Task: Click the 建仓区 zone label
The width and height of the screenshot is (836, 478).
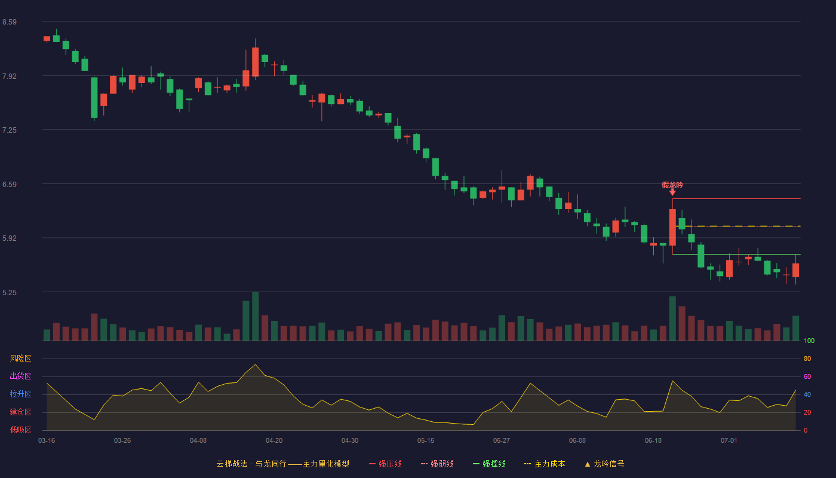Action: (x=20, y=412)
